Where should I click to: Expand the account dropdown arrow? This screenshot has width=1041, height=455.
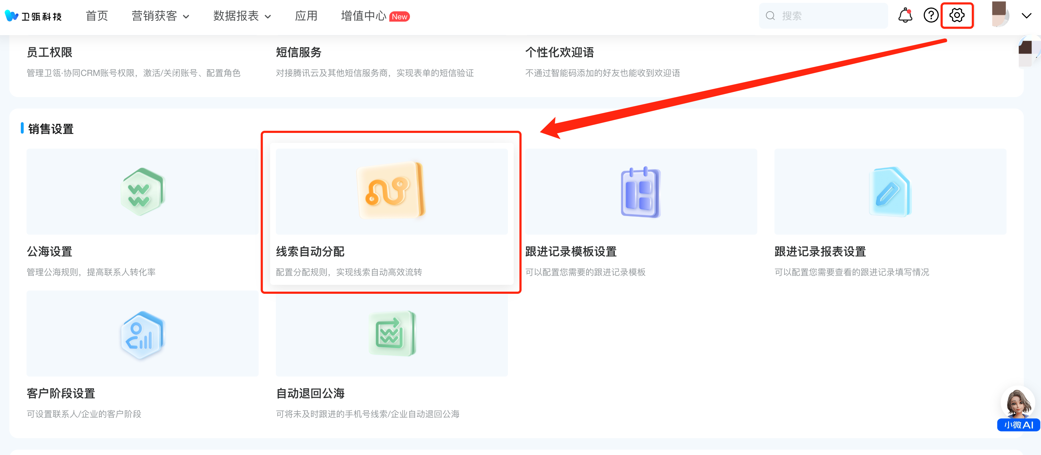pos(1026,16)
